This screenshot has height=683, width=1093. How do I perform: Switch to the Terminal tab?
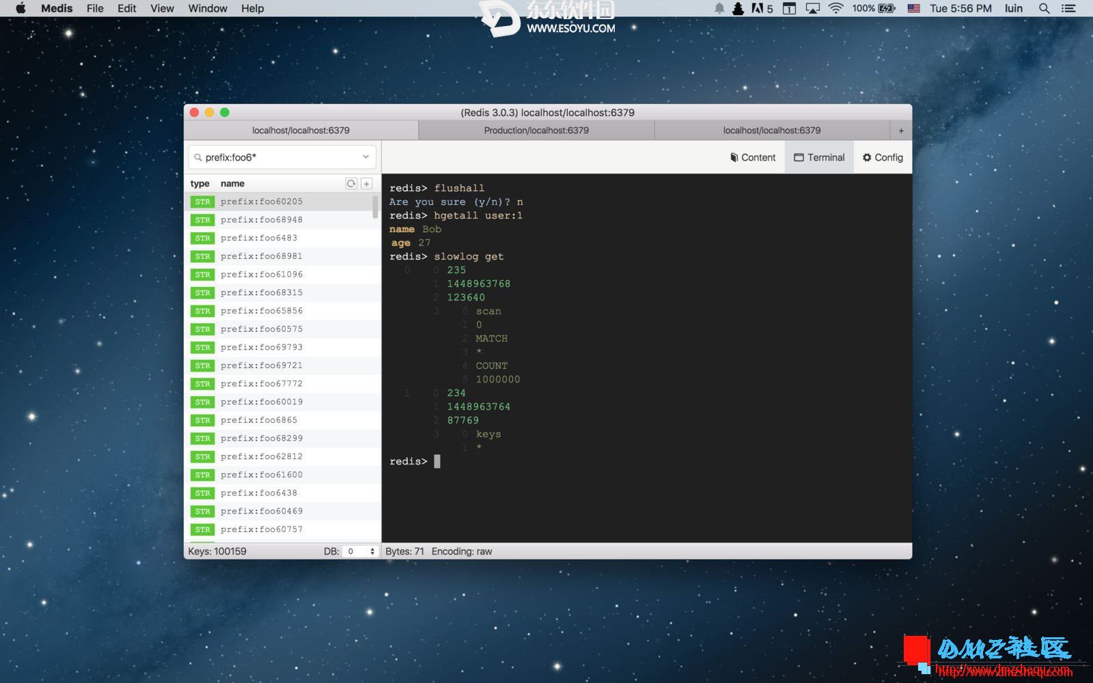coord(819,157)
